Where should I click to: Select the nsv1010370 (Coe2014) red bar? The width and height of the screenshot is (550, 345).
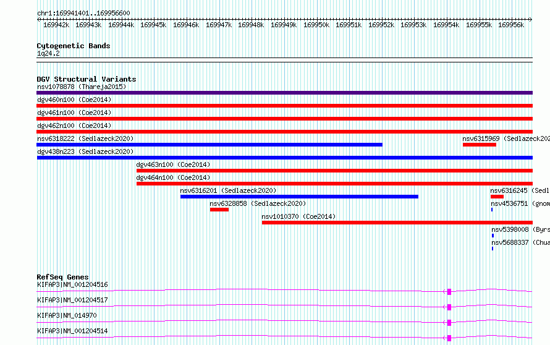pos(397,223)
